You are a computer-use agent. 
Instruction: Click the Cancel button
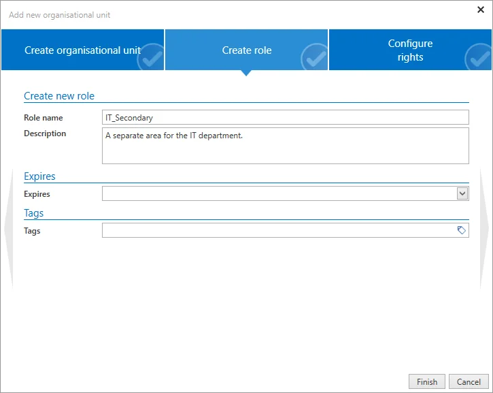tap(469, 381)
